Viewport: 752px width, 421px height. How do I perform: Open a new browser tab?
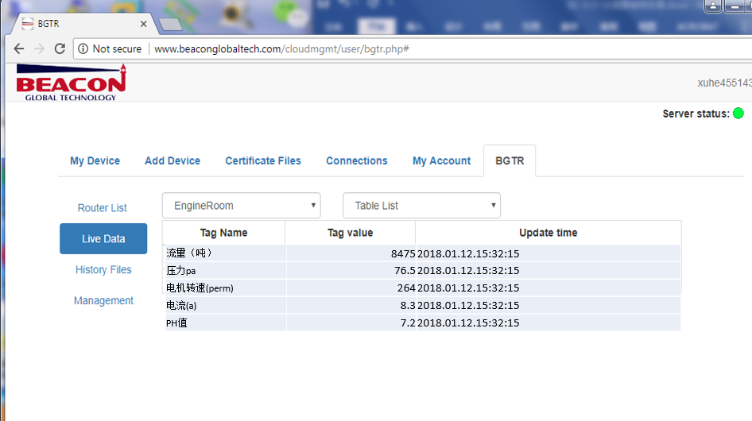click(170, 25)
